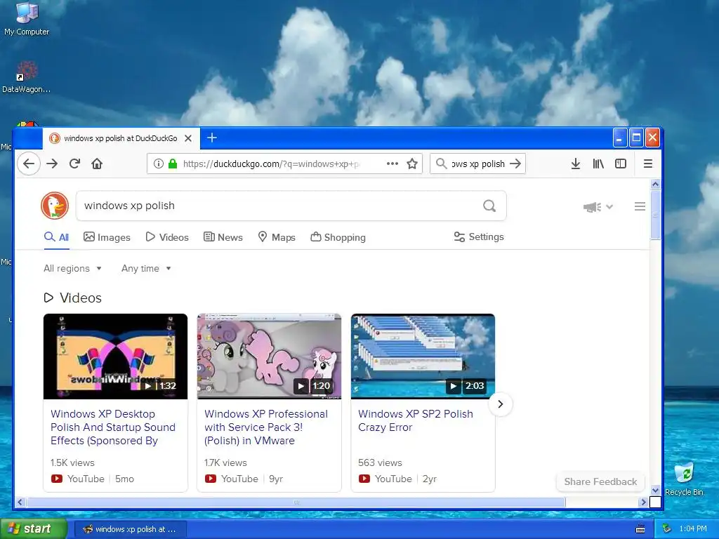Image resolution: width=719 pixels, height=539 pixels.
Task: Click horizontal scrollbar right arrow
Action: click(643, 502)
